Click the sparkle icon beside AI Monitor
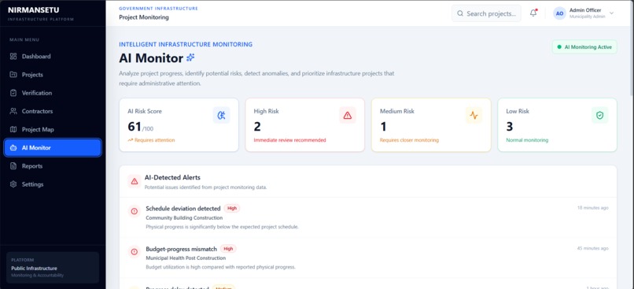Screen dimensions: 634x289 coord(190,58)
